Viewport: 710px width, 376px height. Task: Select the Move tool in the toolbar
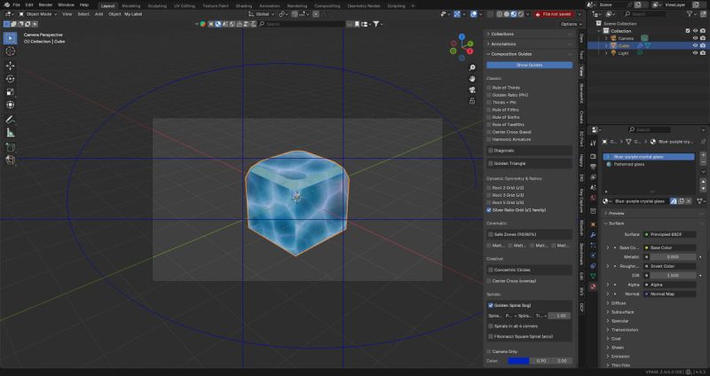pos(11,66)
